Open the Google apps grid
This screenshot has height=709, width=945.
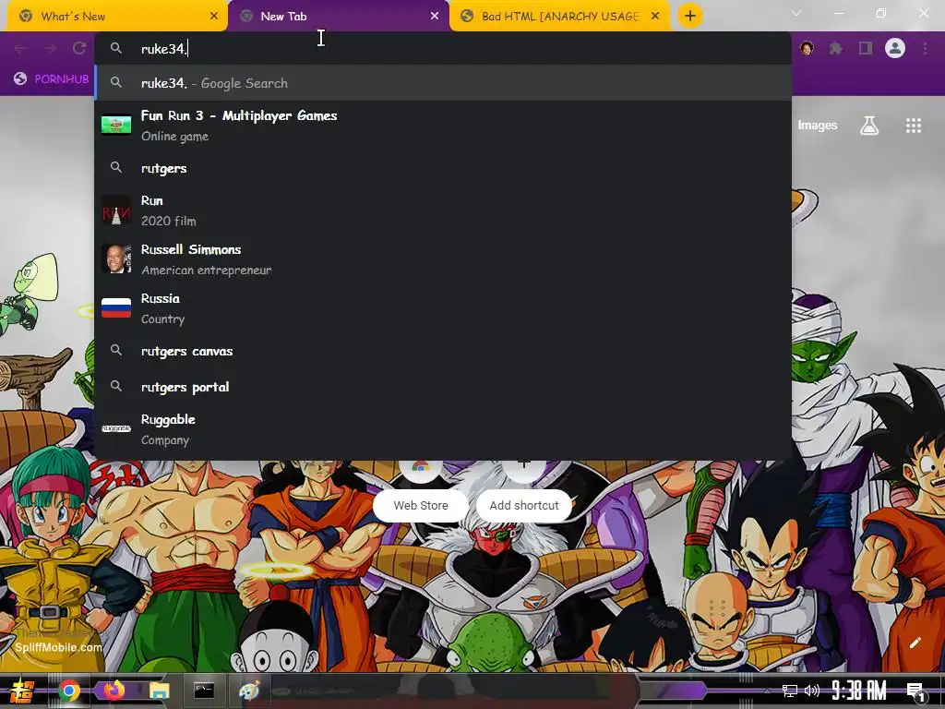point(913,126)
